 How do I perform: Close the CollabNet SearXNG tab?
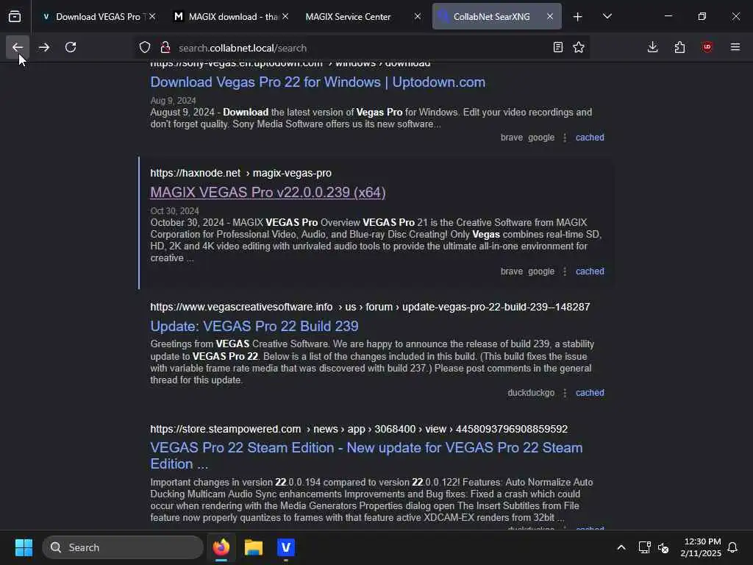point(550,16)
